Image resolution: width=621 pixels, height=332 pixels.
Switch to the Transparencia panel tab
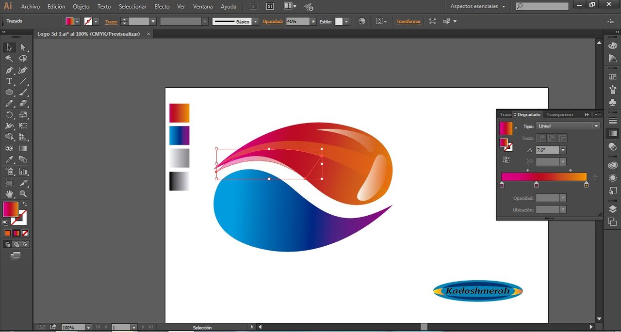(x=559, y=115)
